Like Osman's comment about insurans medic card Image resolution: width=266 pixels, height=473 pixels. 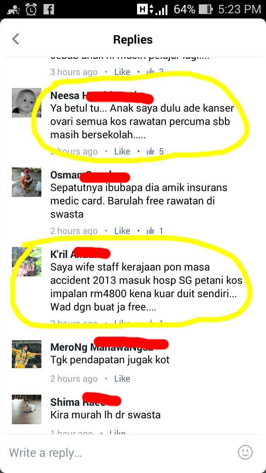click(122, 231)
